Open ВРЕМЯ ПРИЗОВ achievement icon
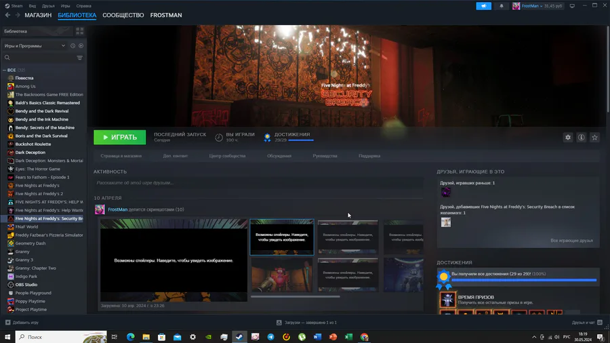Image resolution: width=610 pixels, height=343 pixels. [448, 300]
